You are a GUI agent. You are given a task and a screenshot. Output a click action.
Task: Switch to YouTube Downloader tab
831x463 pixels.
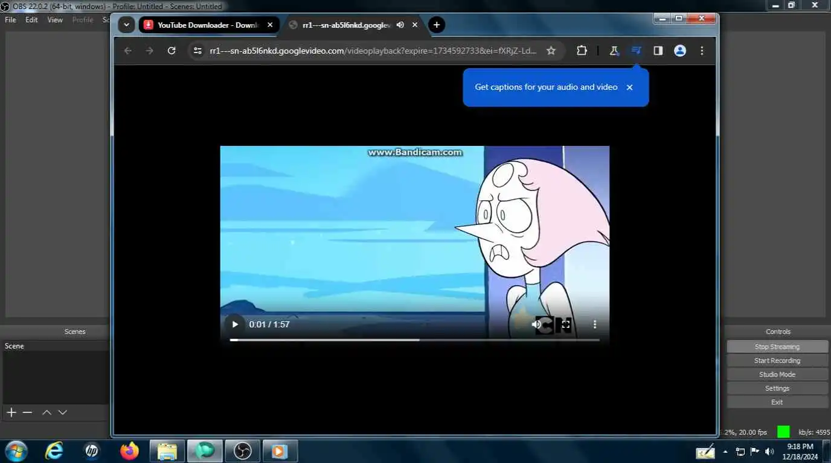pyautogui.click(x=209, y=25)
